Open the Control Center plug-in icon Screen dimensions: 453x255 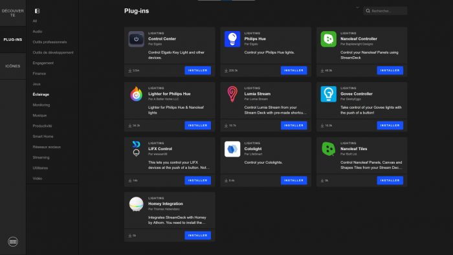[136, 39]
